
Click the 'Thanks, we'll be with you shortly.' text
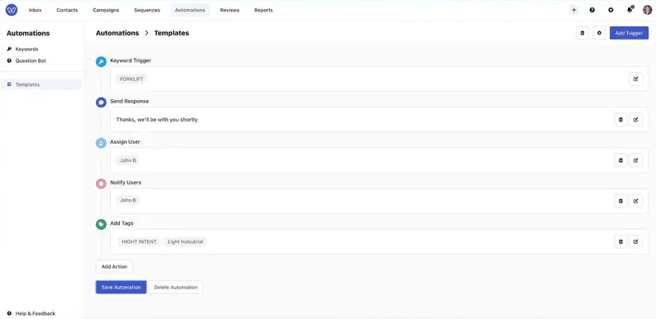(157, 120)
